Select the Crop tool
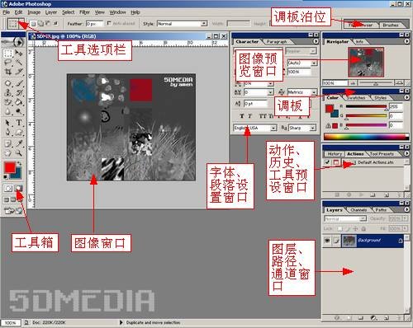The width and height of the screenshot is (413, 328). 8,72
